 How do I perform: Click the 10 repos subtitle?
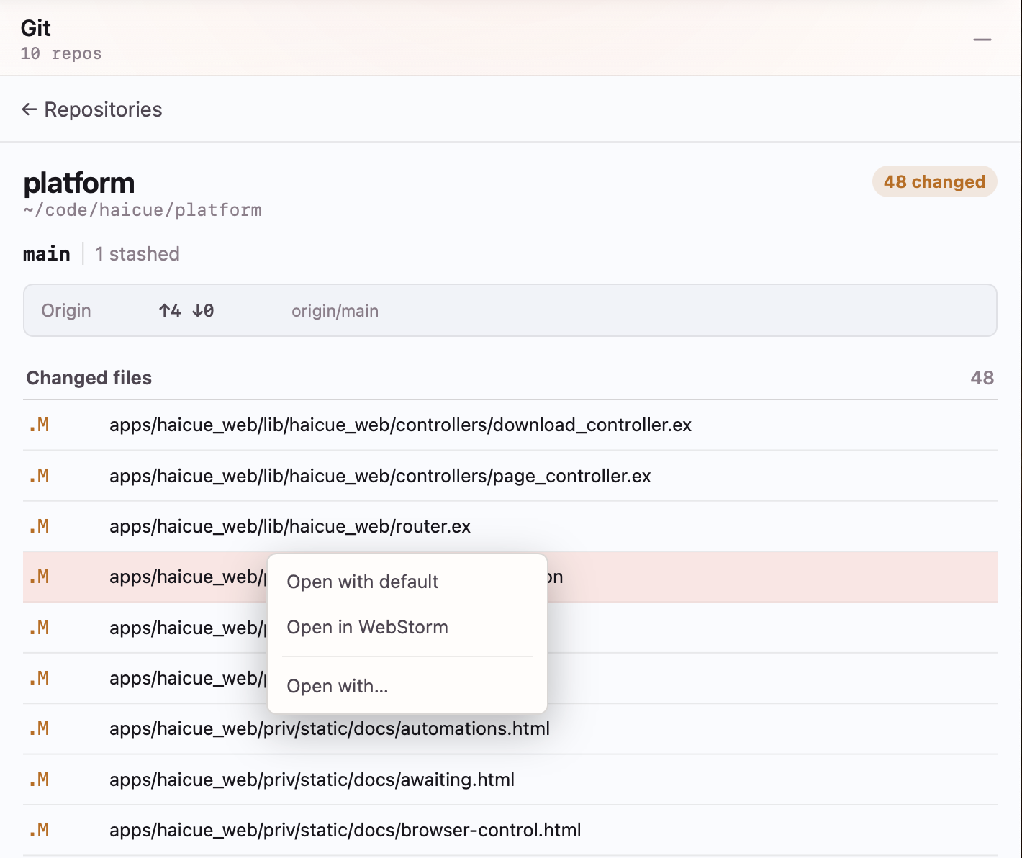pyautogui.click(x=61, y=53)
